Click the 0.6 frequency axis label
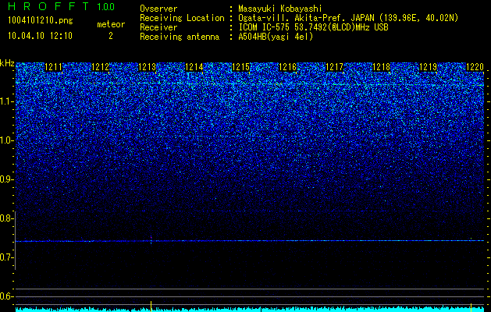This screenshot has width=491, height=312. pos(6,296)
